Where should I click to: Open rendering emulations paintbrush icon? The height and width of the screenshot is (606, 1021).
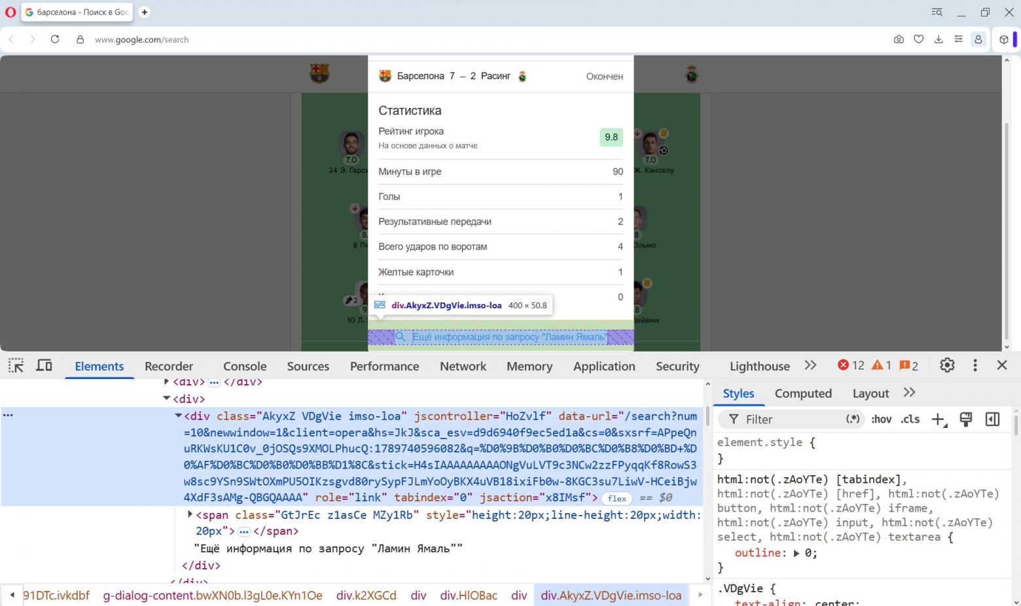[965, 419]
